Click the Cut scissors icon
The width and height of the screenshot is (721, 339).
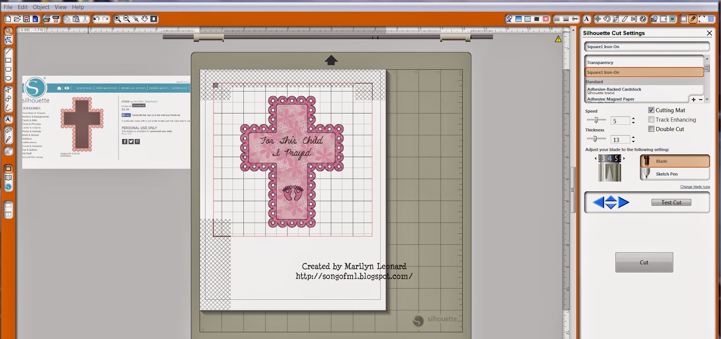click(x=85, y=19)
